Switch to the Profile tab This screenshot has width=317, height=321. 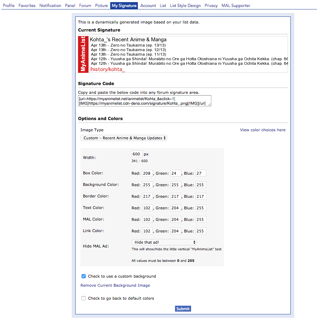tap(9, 6)
